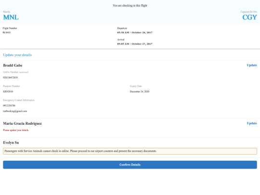Click the Maria Gracia Rodriguez passenger name
This screenshot has height=195, width=260.
22,123
